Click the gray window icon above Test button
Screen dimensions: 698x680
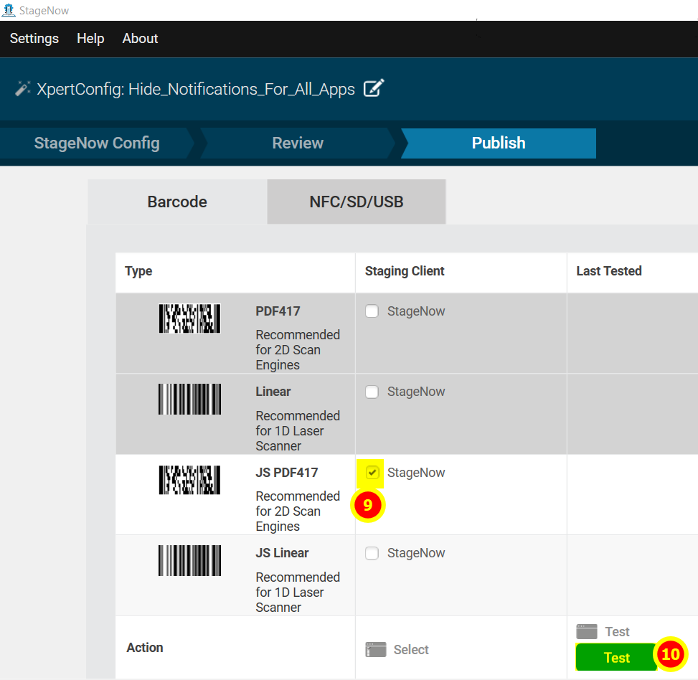587,632
